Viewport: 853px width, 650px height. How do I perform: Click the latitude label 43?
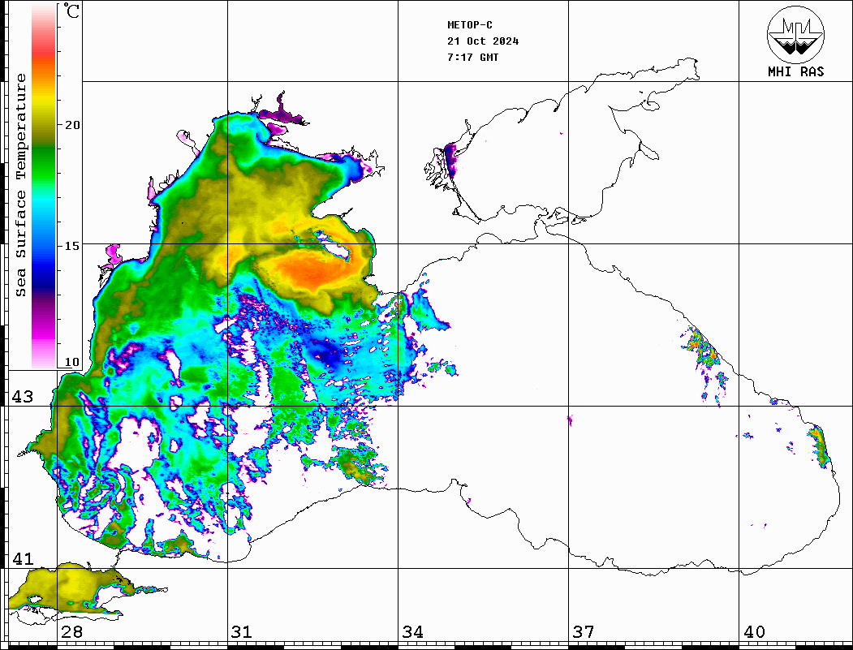click(22, 397)
